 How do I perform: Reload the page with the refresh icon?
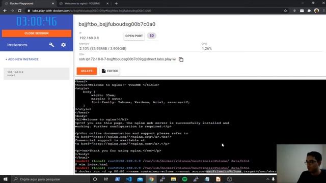click(x=19, y=11)
